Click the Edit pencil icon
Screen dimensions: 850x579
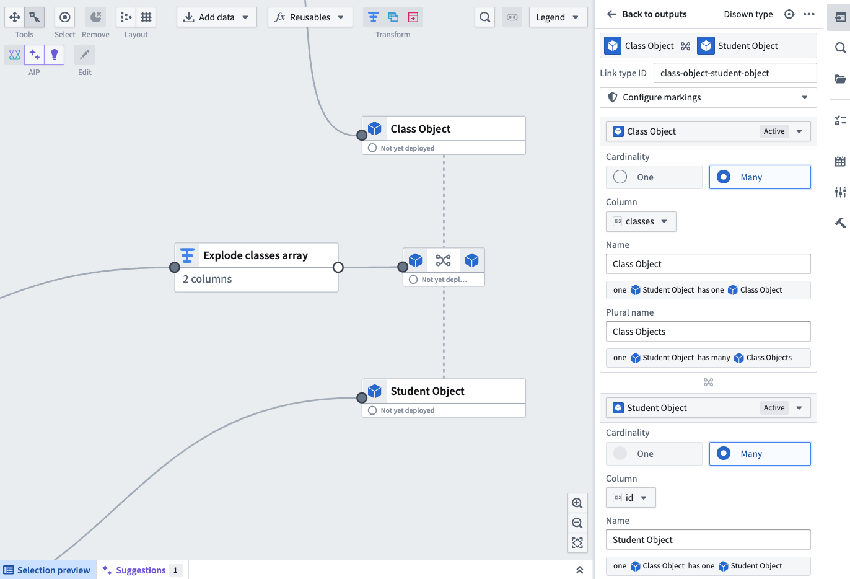[x=84, y=55]
